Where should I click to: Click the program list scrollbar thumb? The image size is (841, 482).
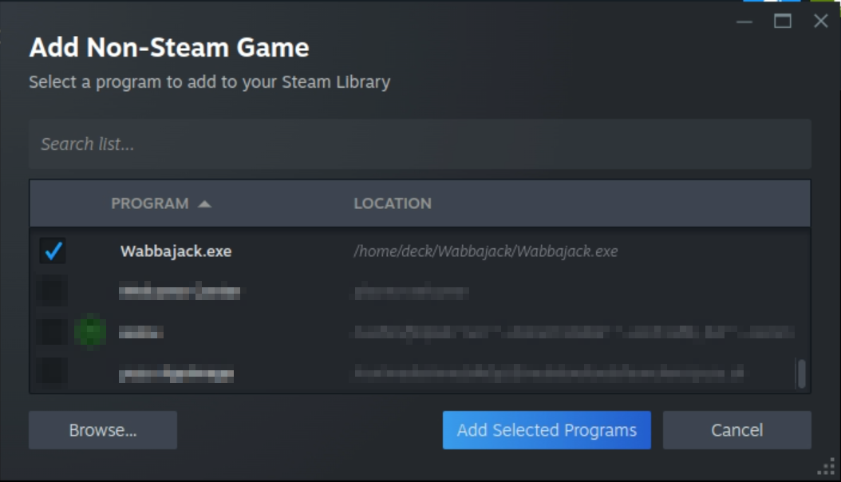[801, 373]
